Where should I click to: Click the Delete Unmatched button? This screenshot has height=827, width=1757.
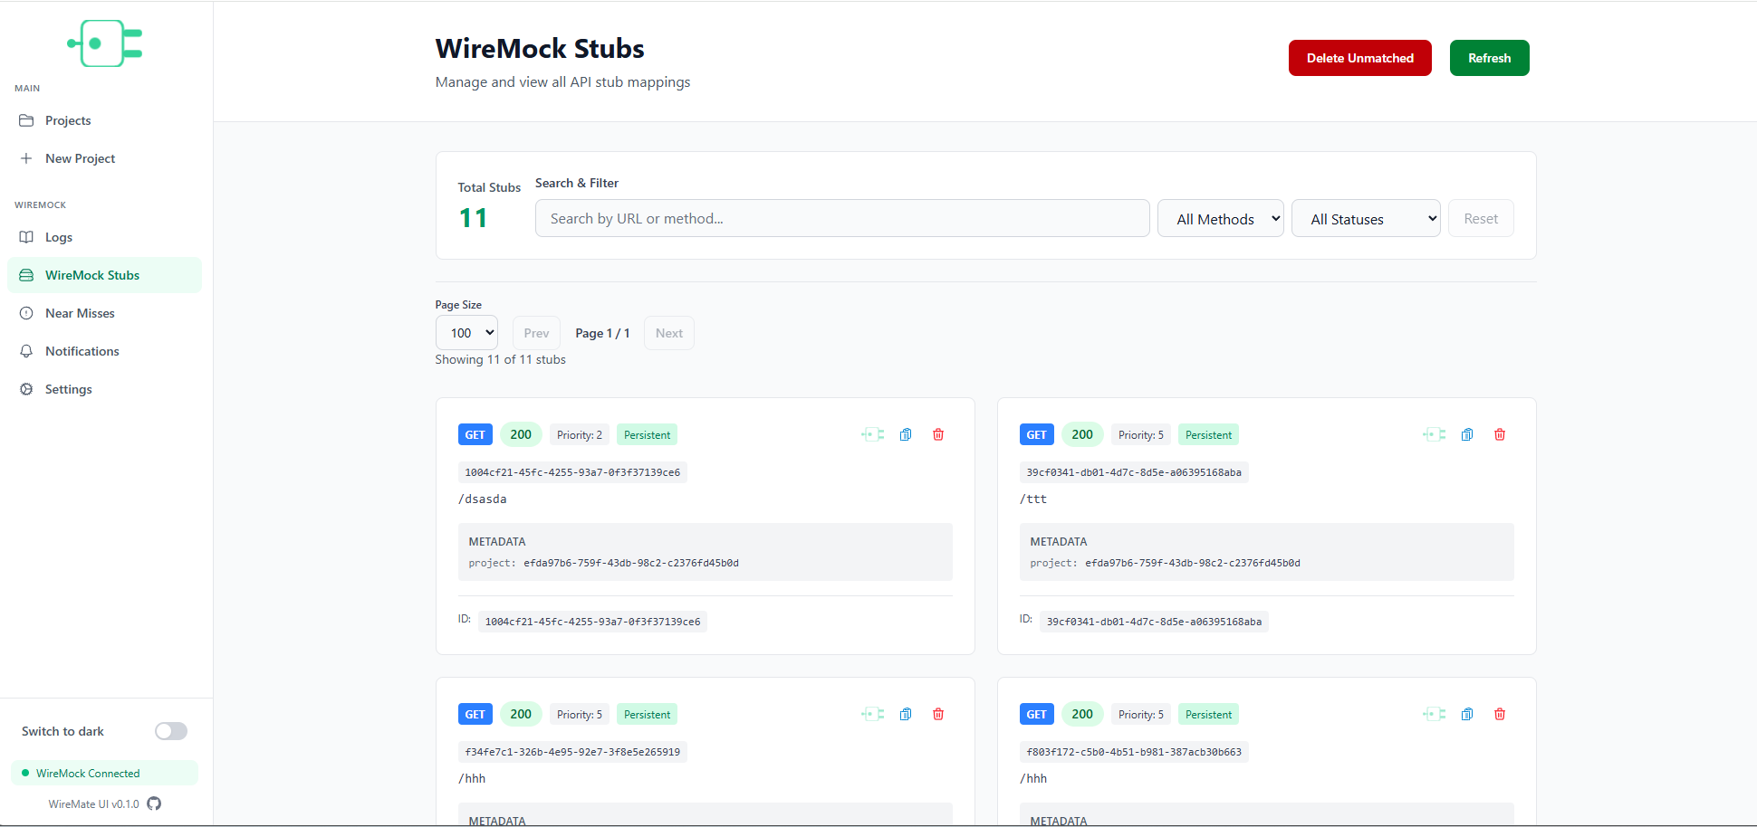[x=1360, y=58]
